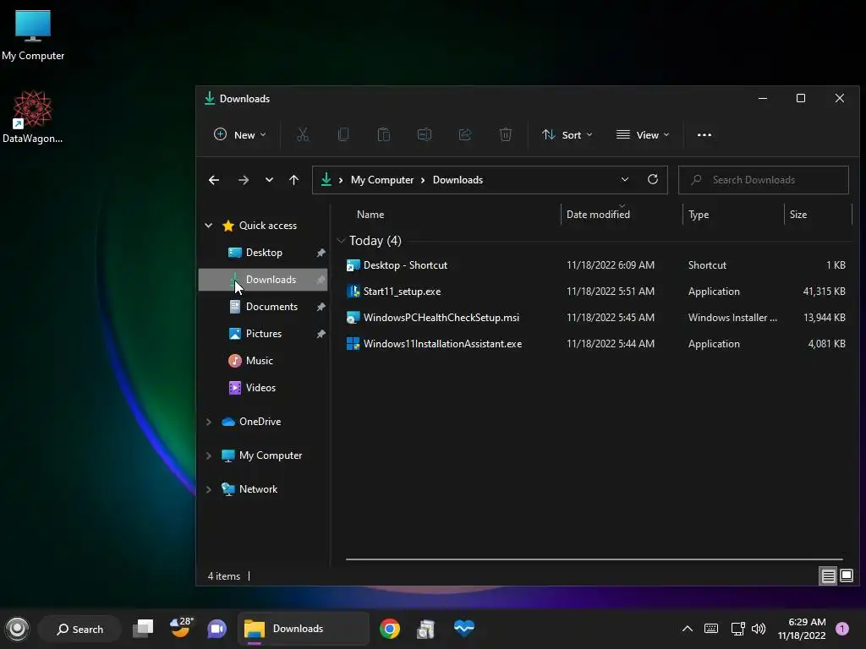Viewport: 866px width, 649px height.
Task: Click the Paste clipboard icon
Action: (x=384, y=134)
